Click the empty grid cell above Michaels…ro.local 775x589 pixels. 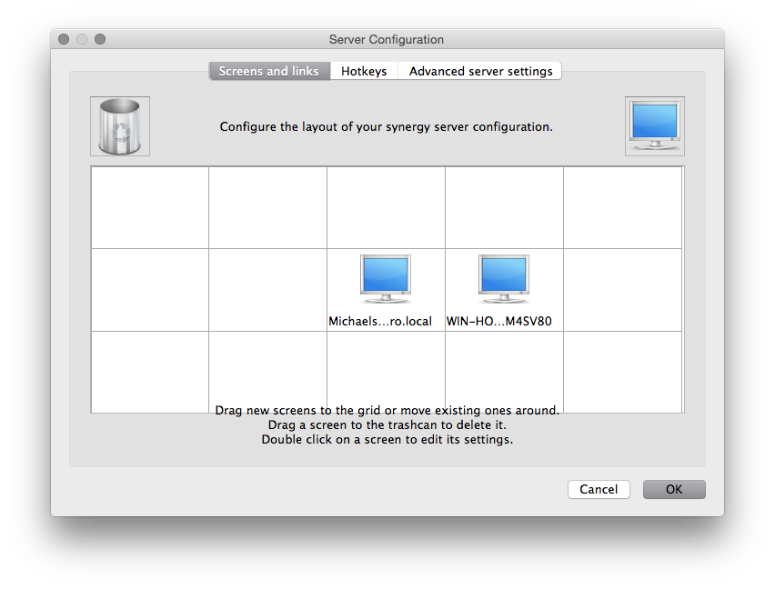coord(386,207)
